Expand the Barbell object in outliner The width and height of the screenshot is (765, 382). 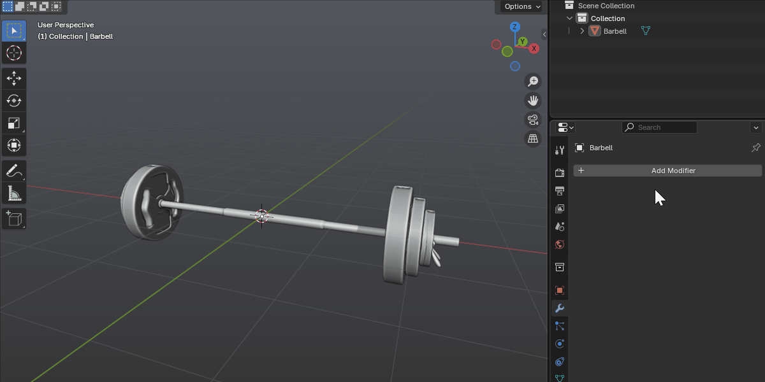(x=582, y=31)
